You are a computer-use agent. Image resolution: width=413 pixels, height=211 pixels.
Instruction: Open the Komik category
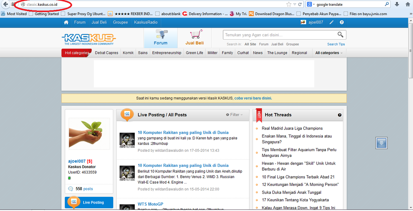click(x=128, y=53)
